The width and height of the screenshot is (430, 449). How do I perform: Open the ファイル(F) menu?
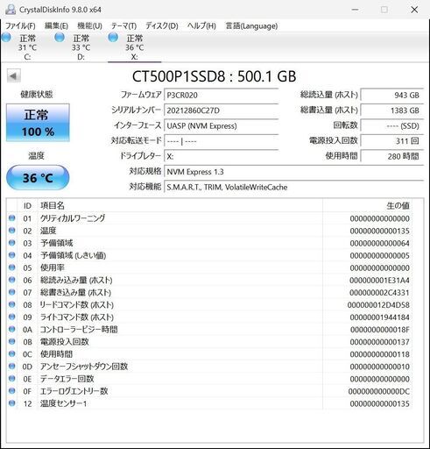coord(20,25)
